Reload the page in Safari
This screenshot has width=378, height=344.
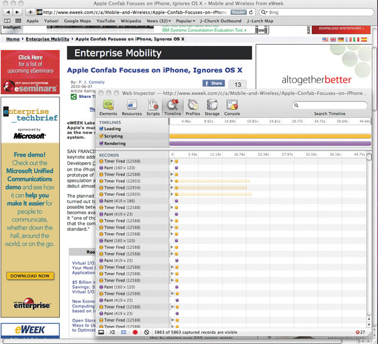coord(251,12)
